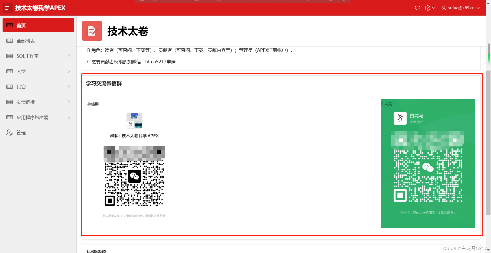Open 其它 sidebar item
This screenshot has height=253, width=491.
click(38, 87)
